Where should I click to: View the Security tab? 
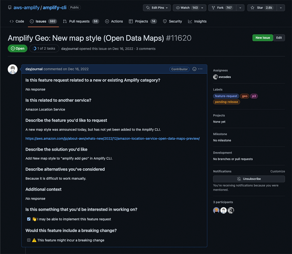173,21
